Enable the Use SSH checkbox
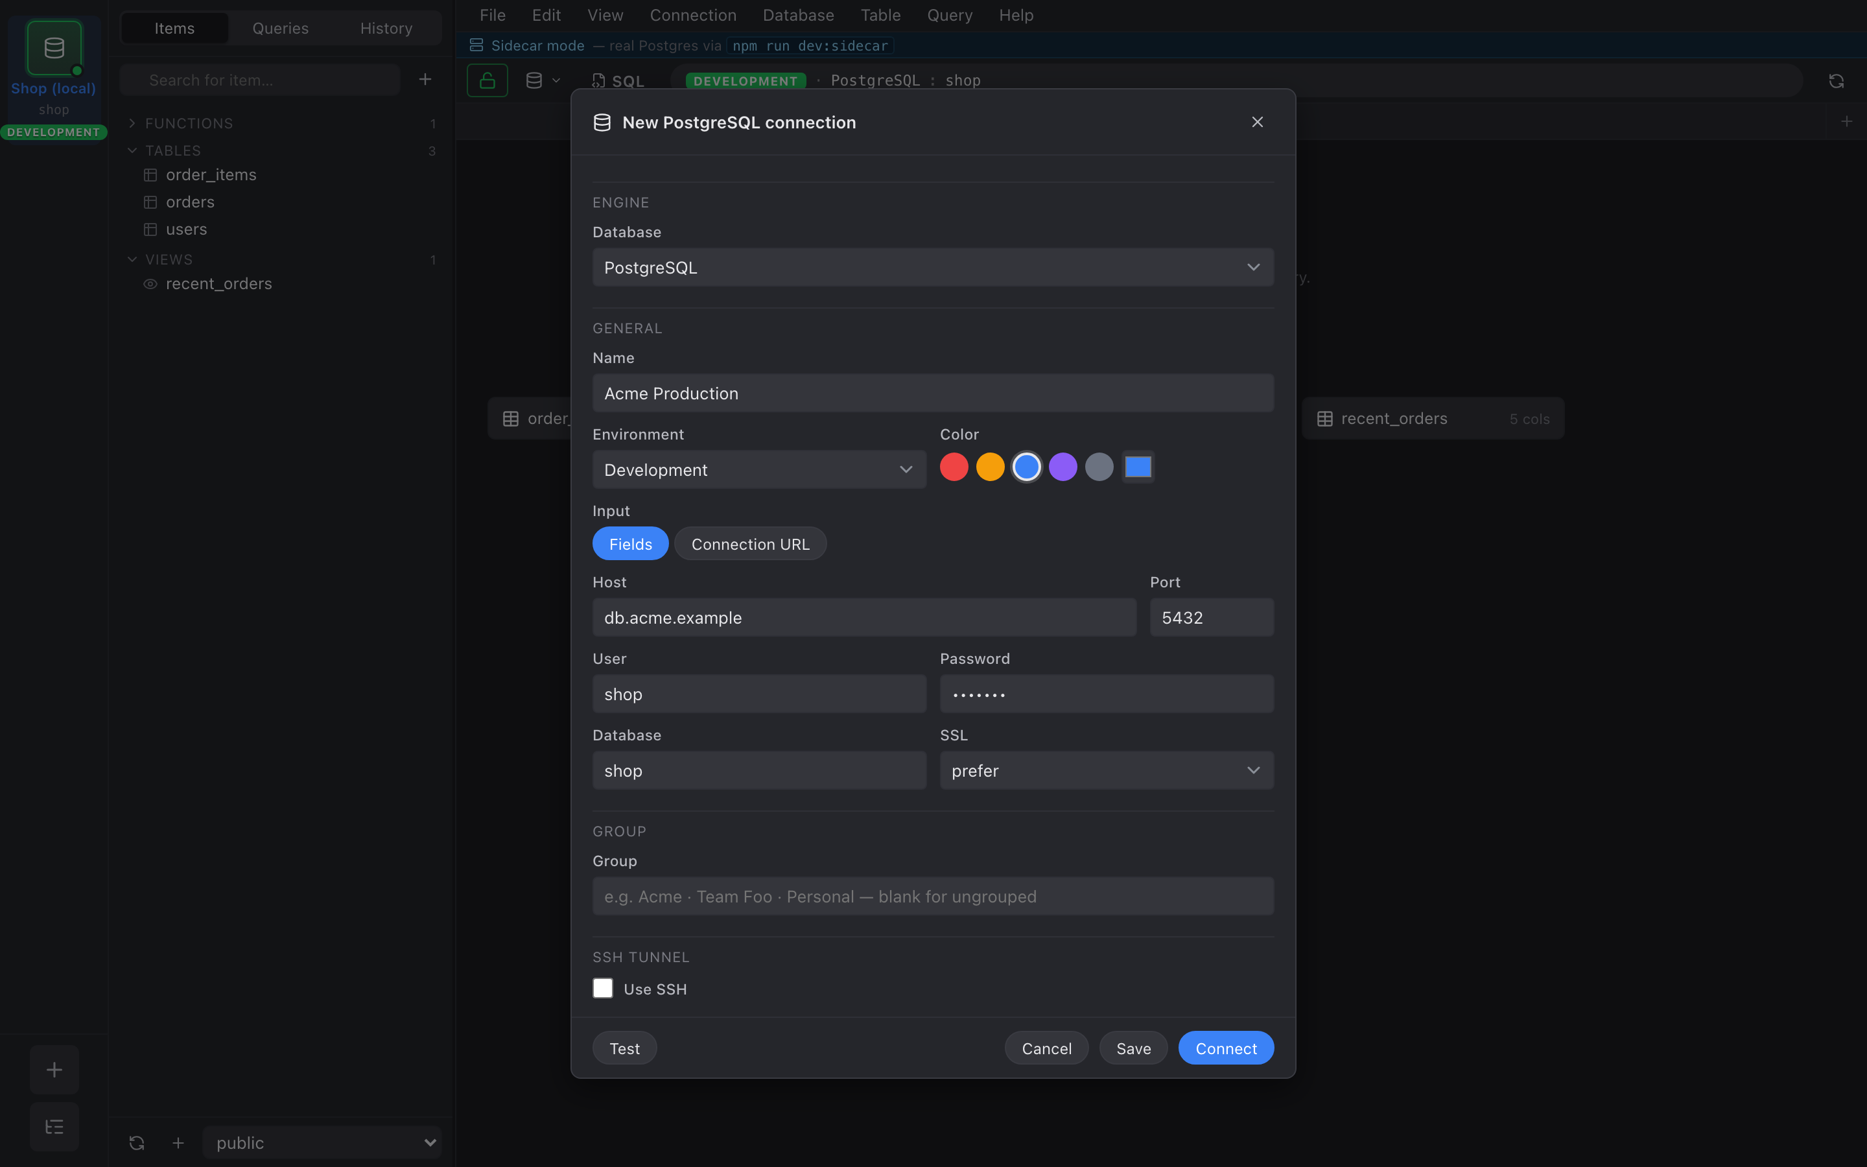 [x=602, y=989]
